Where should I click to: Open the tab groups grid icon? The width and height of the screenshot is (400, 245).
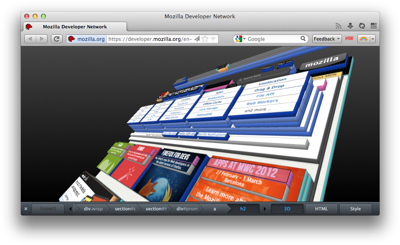(373, 26)
